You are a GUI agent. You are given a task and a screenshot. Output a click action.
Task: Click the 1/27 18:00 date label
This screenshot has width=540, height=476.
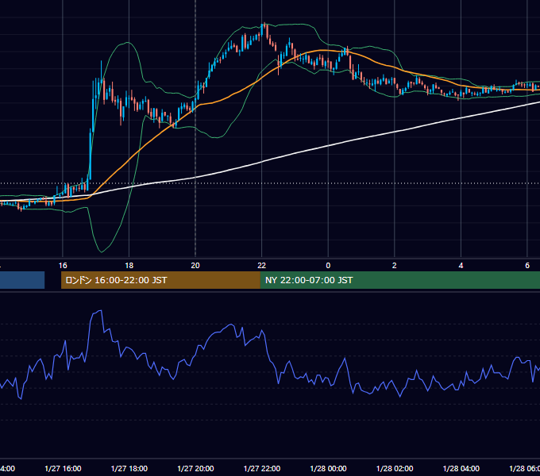pos(129,468)
